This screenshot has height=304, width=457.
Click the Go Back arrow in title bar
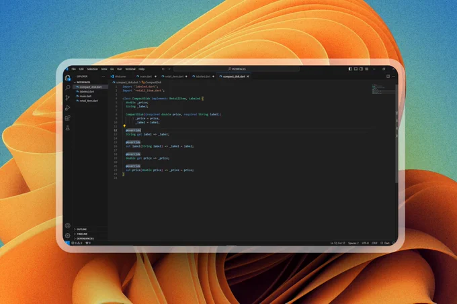[163, 69]
